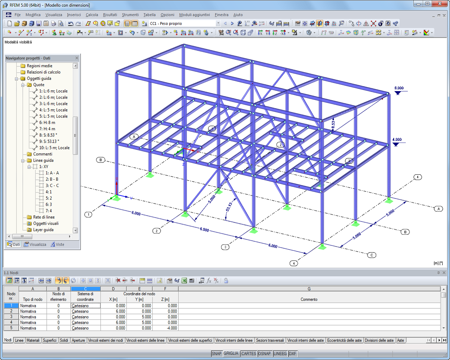
Task: Click the isometric cube view icon
Action: pyautogui.click(x=243, y=33)
